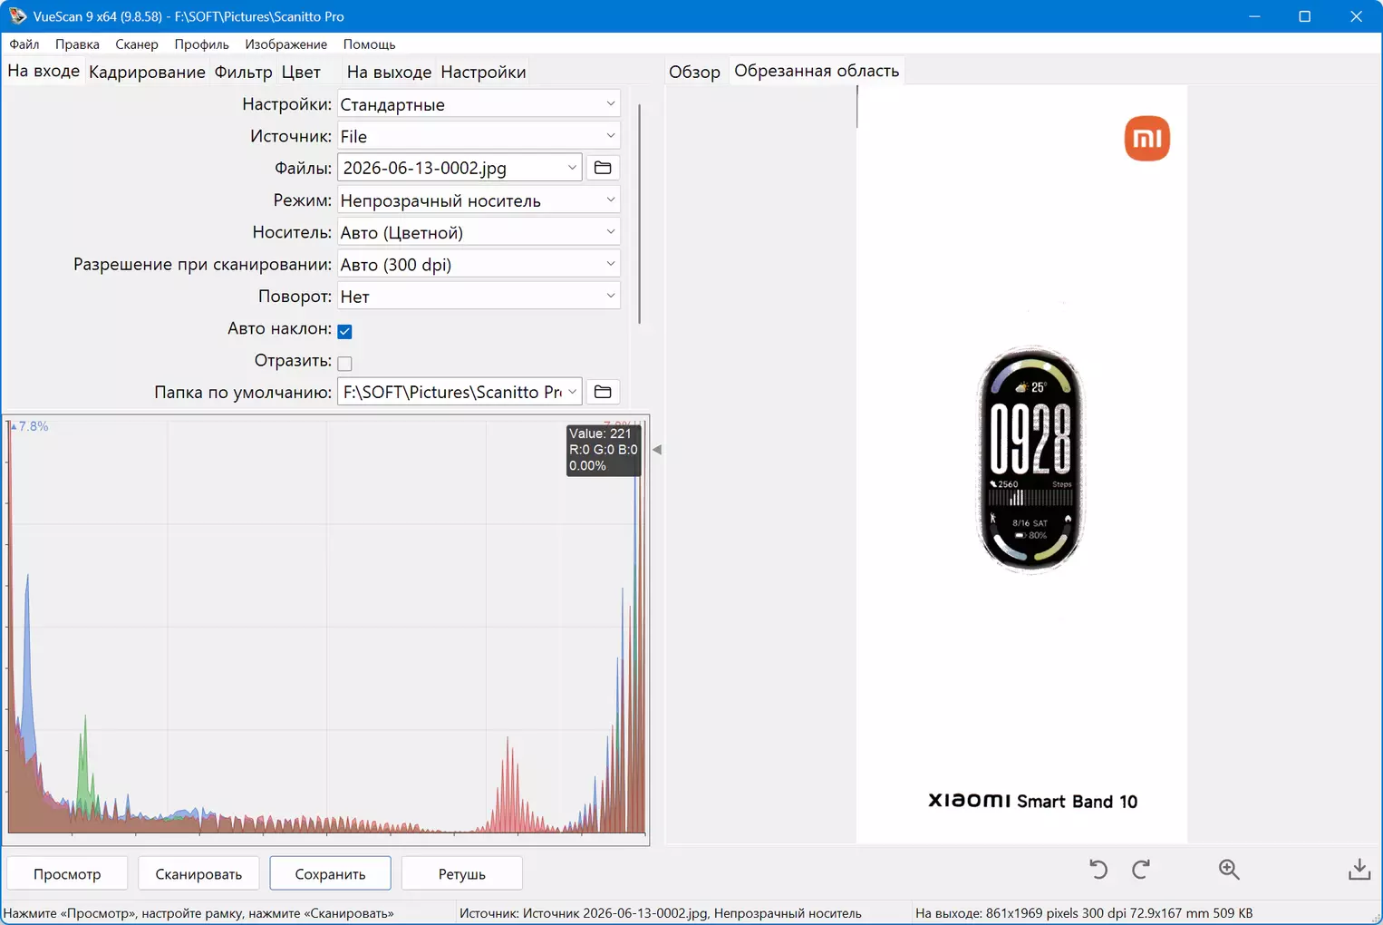Maximize the VueScan window
The image size is (1383, 925).
(x=1305, y=16)
